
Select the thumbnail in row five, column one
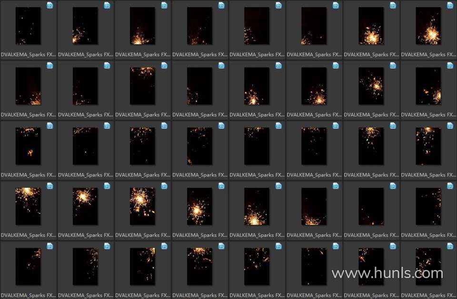(x=28, y=266)
